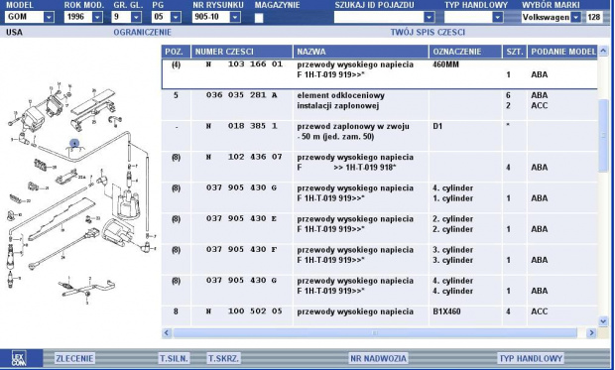Select part number 036 035 281 A
Image resolution: width=615 pixels, height=370 pixels.
click(x=242, y=95)
